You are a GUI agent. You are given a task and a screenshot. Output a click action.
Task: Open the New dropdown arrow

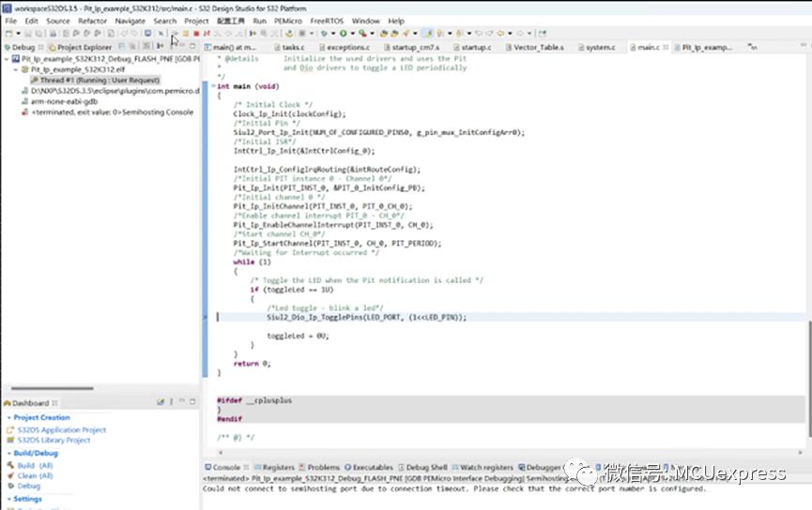click(18, 33)
